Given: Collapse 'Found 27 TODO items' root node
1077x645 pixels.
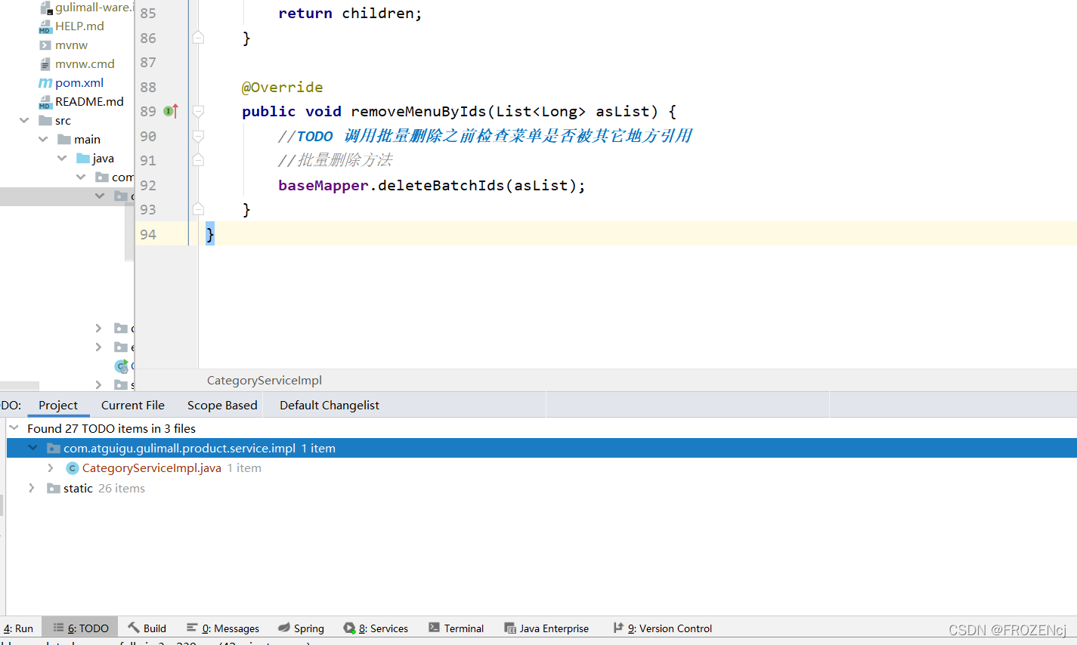Looking at the screenshot, I should tap(14, 428).
